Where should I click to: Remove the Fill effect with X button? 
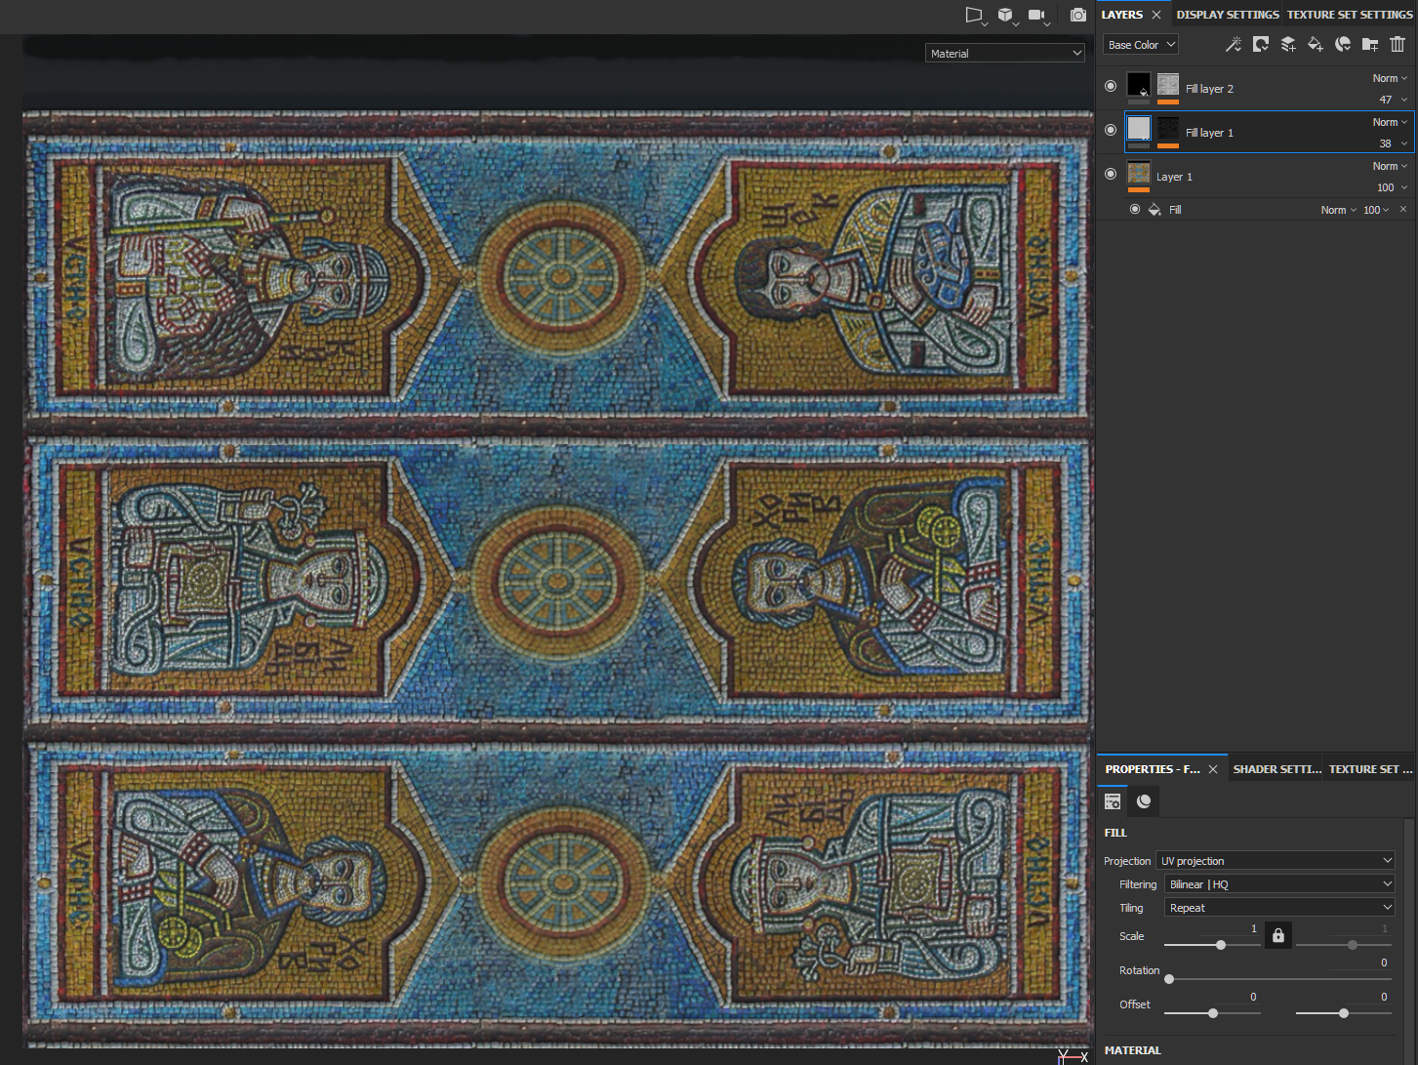point(1403,210)
